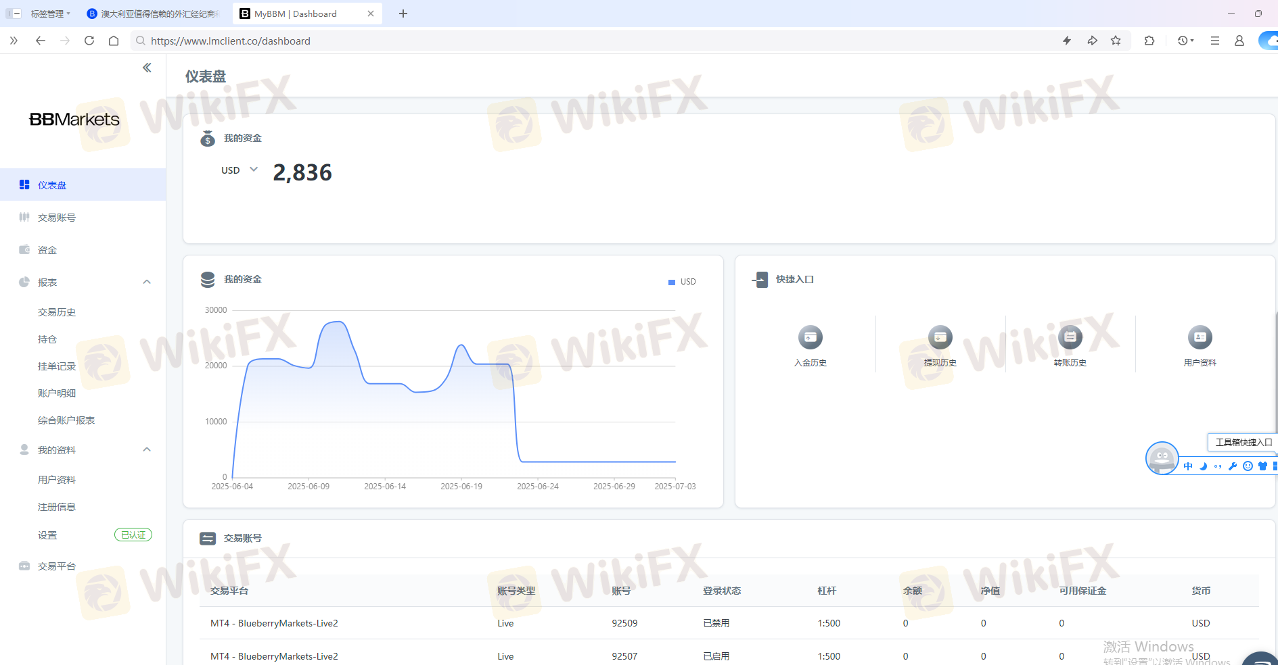Click the browser bookmark star icon

pyautogui.click(x=1116, y=41)
